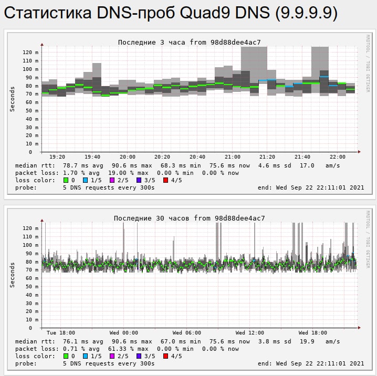Click the Wed 12:00 axis label
The width and height of the screenshot is (377, 376).
(x=250, y=333)
